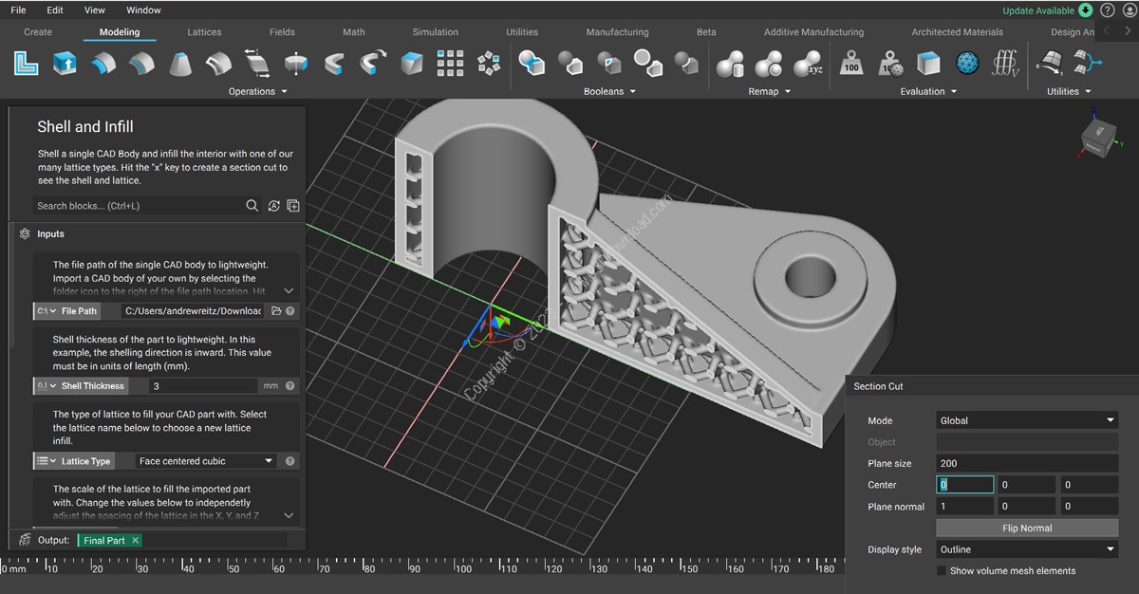The height and width of the screenshot is (594, 1139).
Task: Select the rectangular grid pattern icon
Action: pos(450,64)
